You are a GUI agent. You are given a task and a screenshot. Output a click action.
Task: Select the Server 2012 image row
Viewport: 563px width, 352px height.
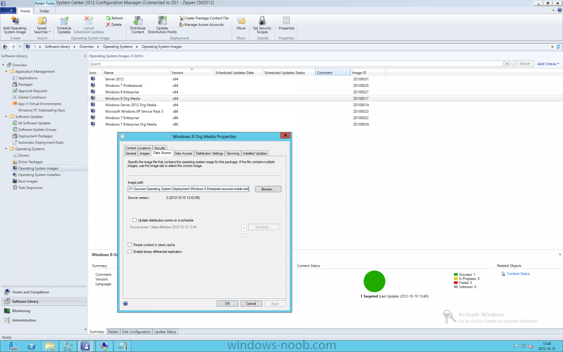click(326, 79)
